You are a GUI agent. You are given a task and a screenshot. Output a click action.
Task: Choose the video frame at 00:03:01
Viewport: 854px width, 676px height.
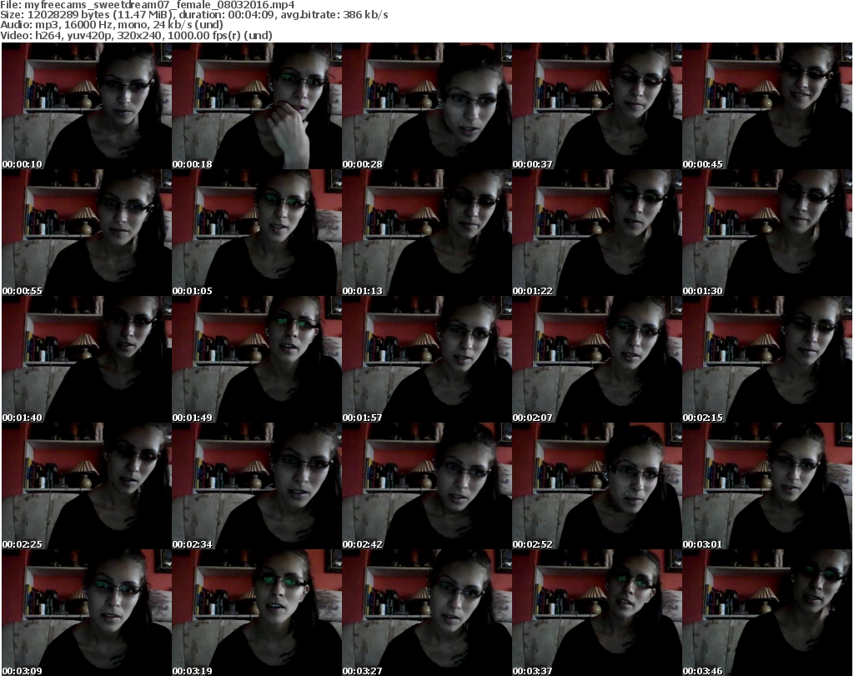pyautogui.click(x=767, y=486)
